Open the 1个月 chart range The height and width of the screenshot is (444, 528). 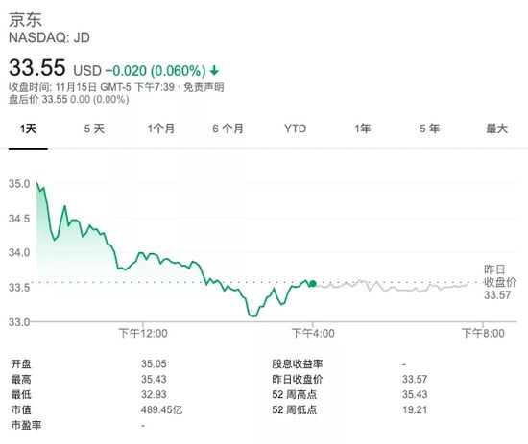(161, 129)
